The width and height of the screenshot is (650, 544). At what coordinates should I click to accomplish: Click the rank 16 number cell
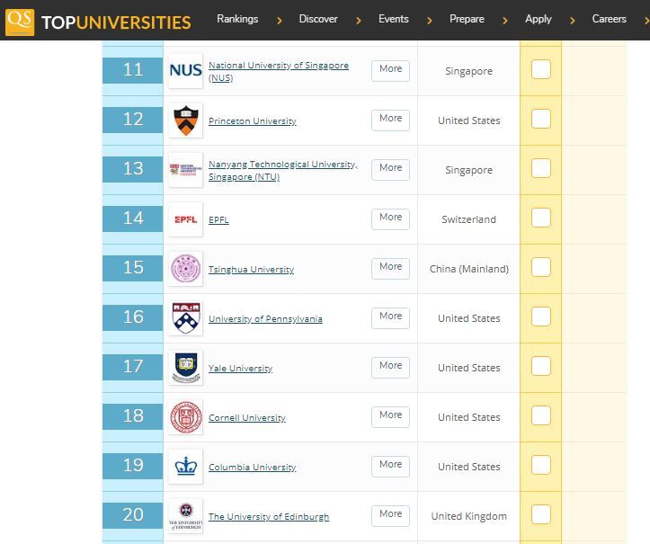tap(133, 317)
